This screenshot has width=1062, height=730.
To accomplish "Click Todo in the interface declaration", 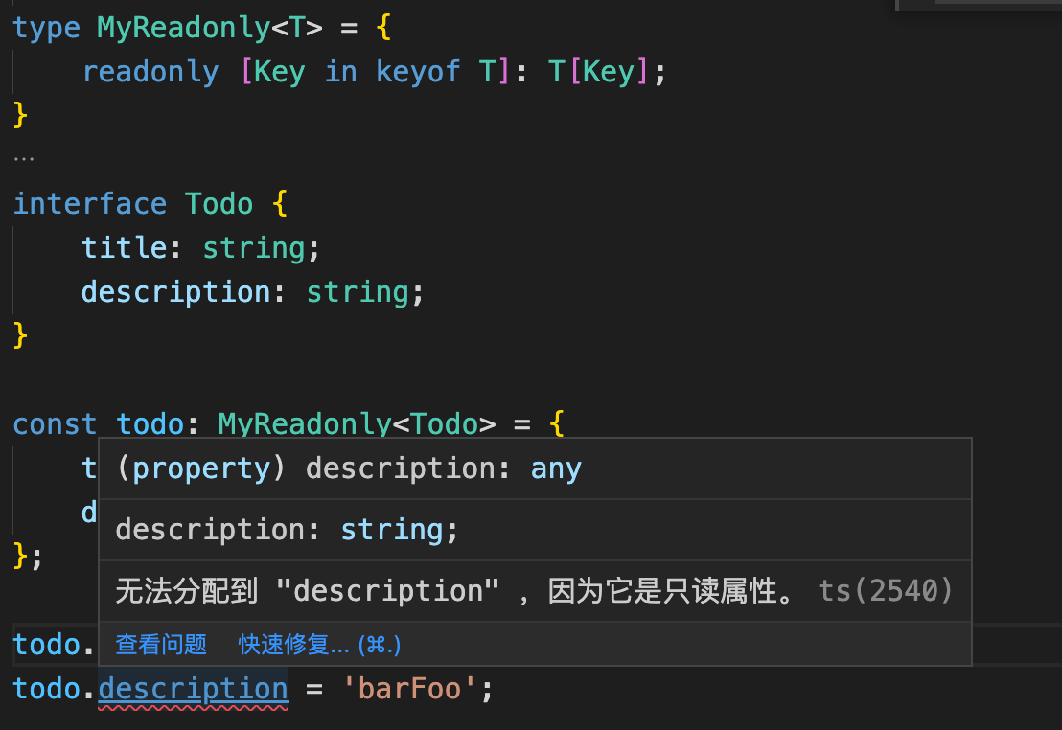I will [219, 204].
